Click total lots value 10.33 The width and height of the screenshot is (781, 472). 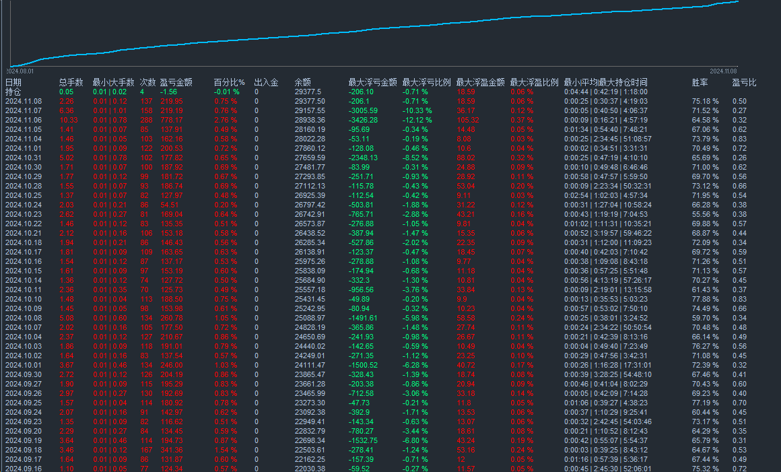68,120
